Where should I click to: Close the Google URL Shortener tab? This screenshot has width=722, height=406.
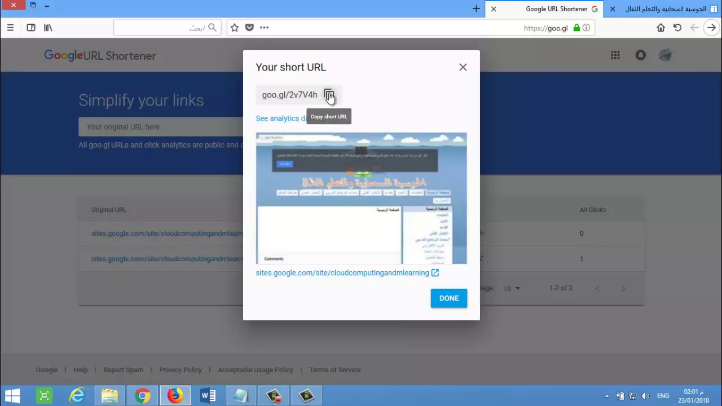[x=494, y=9]
